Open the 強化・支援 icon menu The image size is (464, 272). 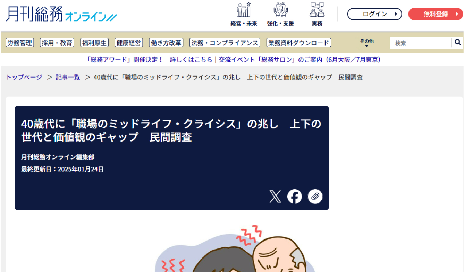pos(280,15)
